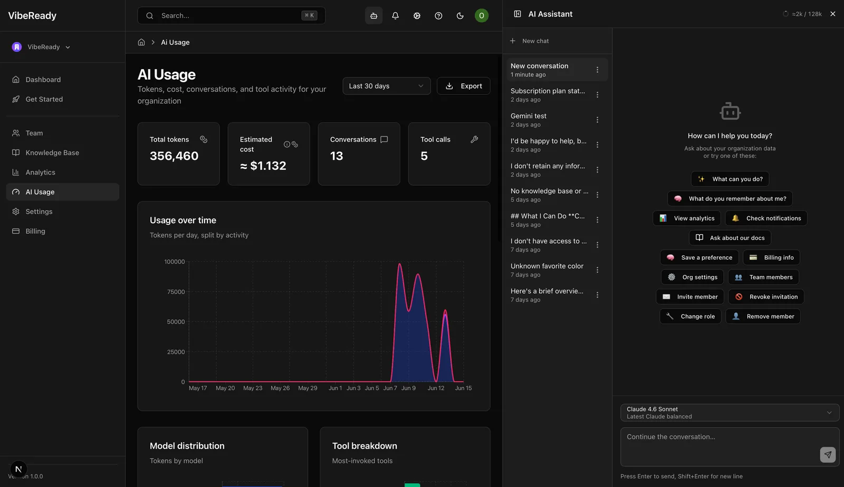
Task: Click the Export button
Action: coord(464,86)
